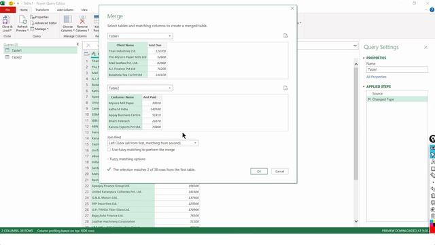Click OK in the Merge dialog
The image size is (435, 245).
259,171
